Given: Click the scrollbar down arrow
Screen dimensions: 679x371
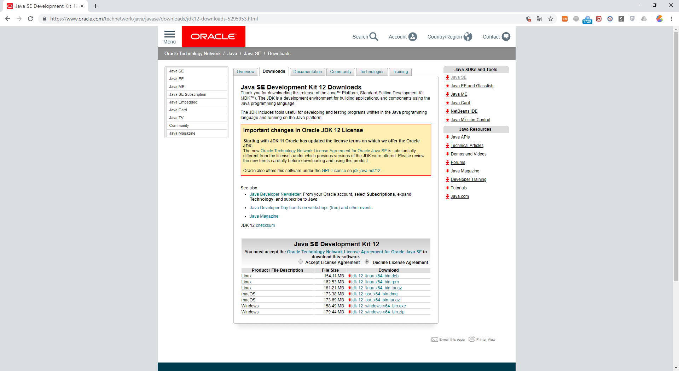Looking at the screenshot, I should tap(676, 368).
